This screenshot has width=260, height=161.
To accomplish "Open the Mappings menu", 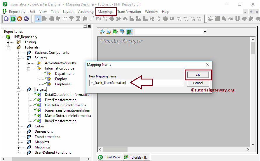I will pos(105,12).
